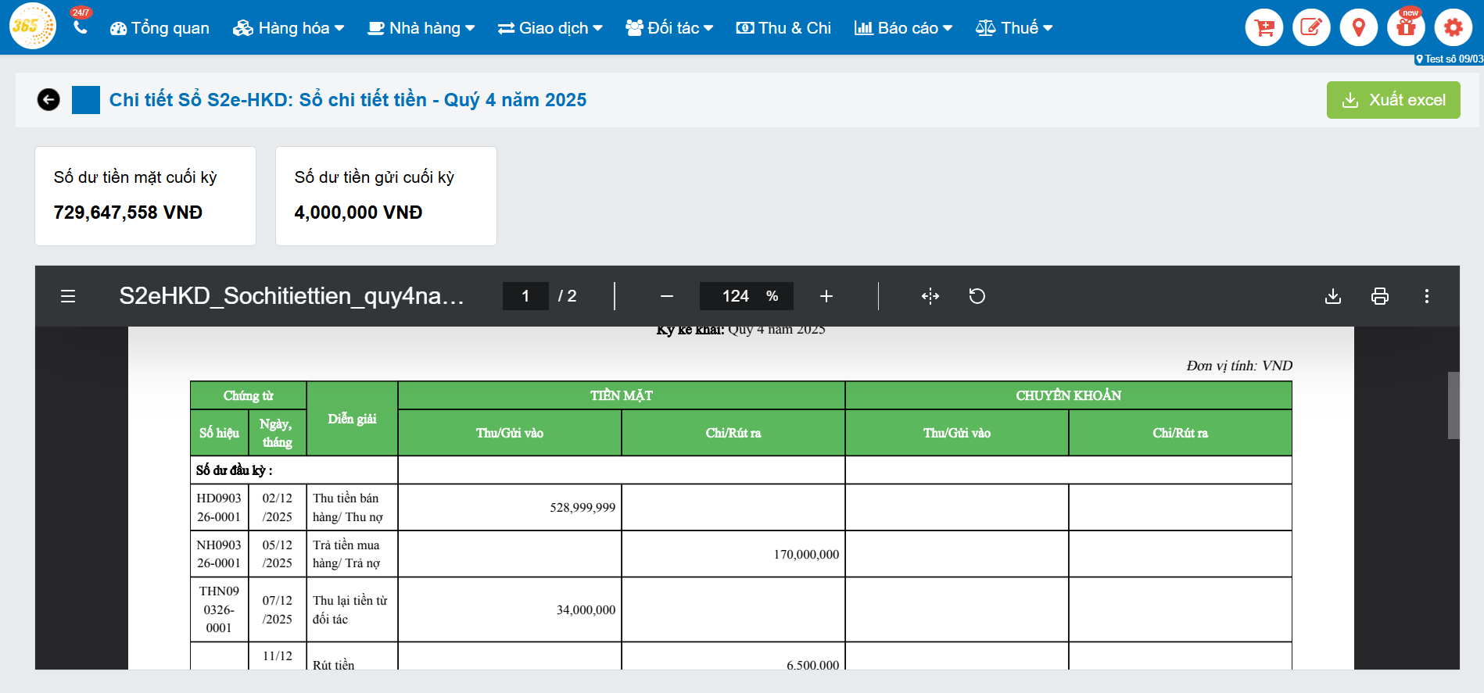The image size is (1484, 693).
Task: Click the location pin icon in header
Action: 1358,28
